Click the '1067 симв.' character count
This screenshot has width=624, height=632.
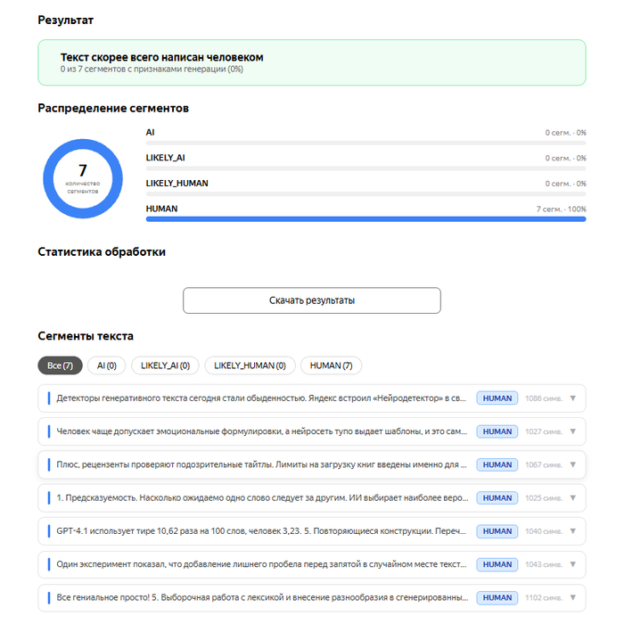[544, 464]
